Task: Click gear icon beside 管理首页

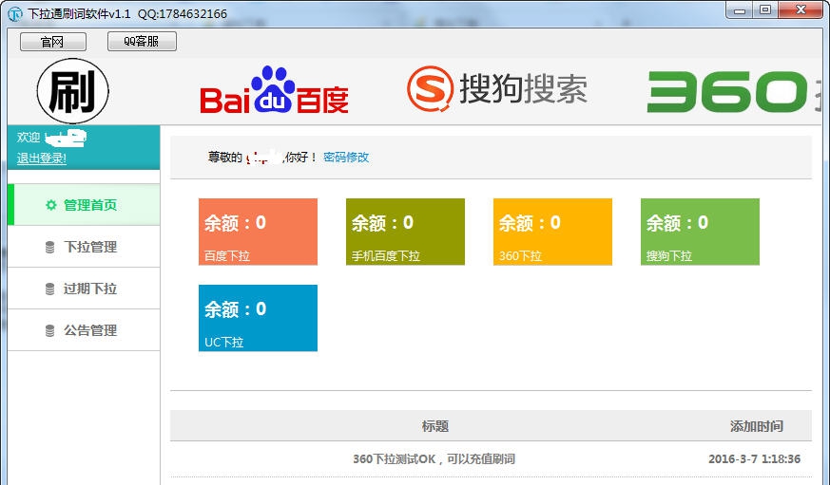Action: pyautogui.click(x=50, y=205)
